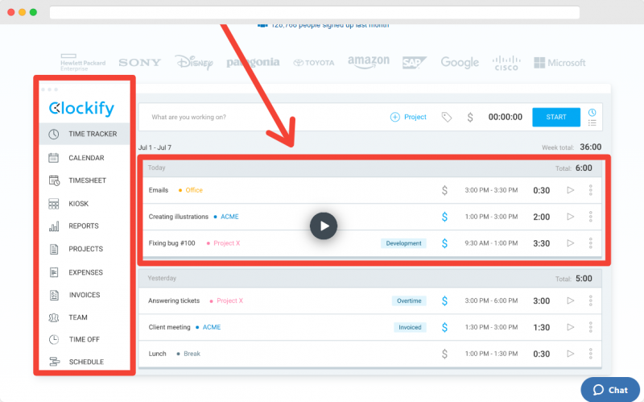This screenshot has width=644, height=402.
Task: Open more options for Creating illustrations entry
Action: pyautogui.click(x=591, y=217)
